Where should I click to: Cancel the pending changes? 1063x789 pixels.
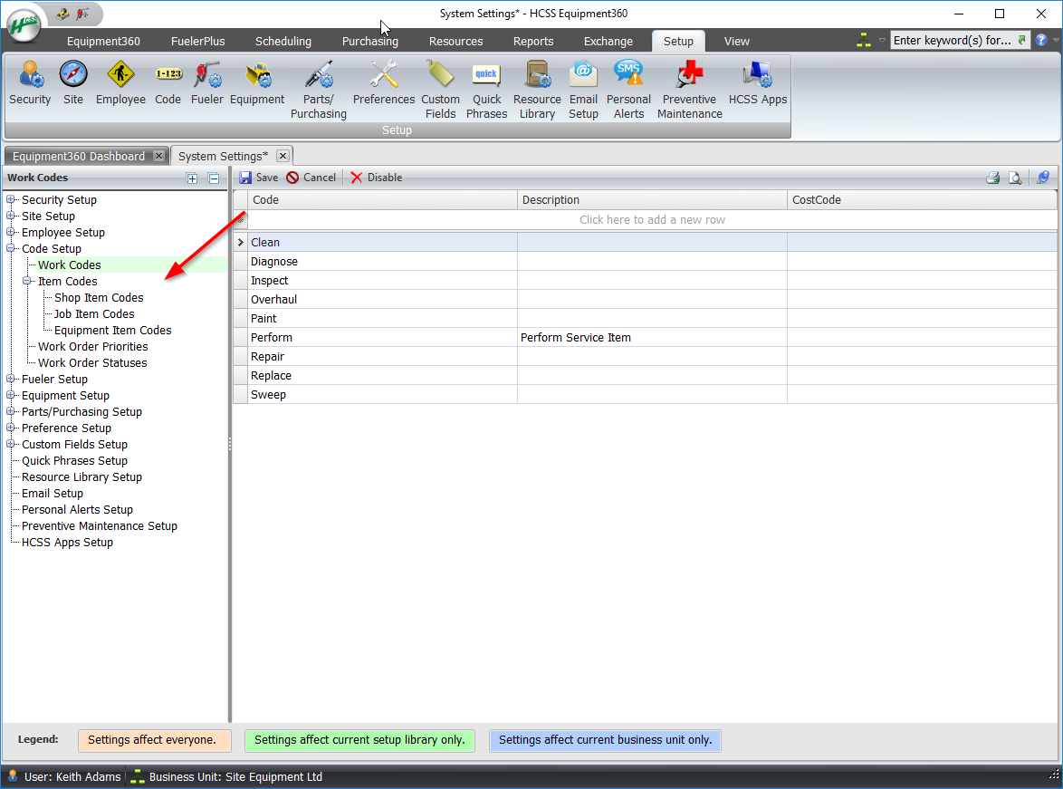311,178
